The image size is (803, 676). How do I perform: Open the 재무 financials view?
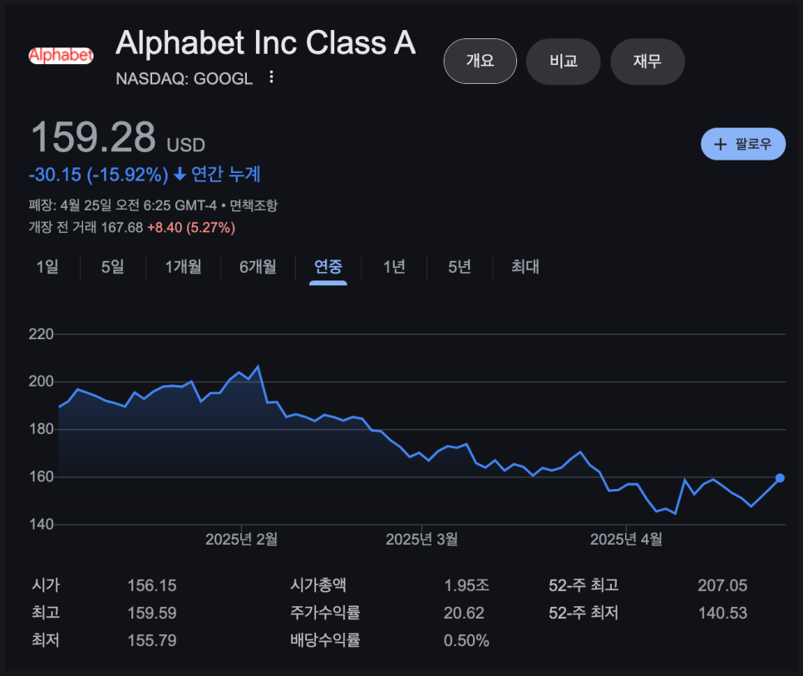[648, 61]
